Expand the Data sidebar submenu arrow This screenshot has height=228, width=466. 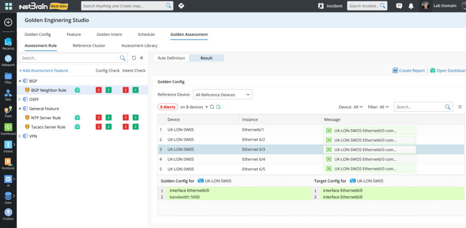14,196
